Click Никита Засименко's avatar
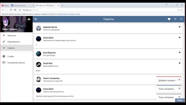The width and height of the screenshot is (186, 105). click(x=38, y=79)
